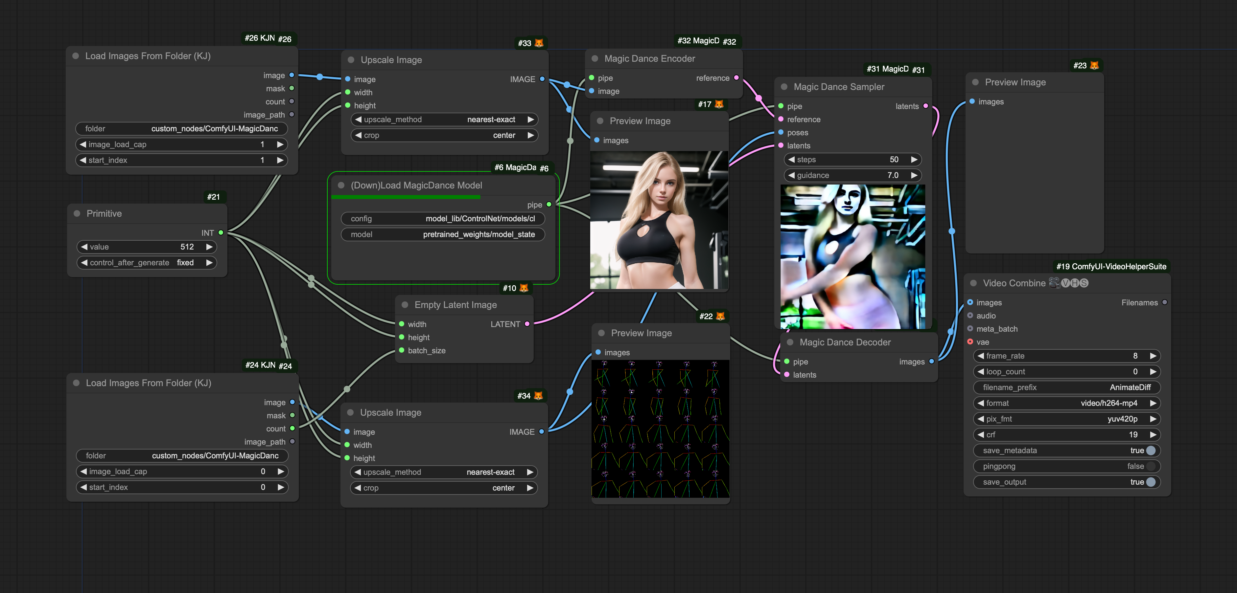Click collapse dot on Magic Dance Sampler
1237x593 pixels.
784,87
